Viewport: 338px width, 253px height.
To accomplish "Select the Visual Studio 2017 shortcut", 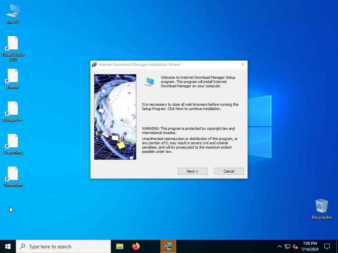I will coord(13,49).
